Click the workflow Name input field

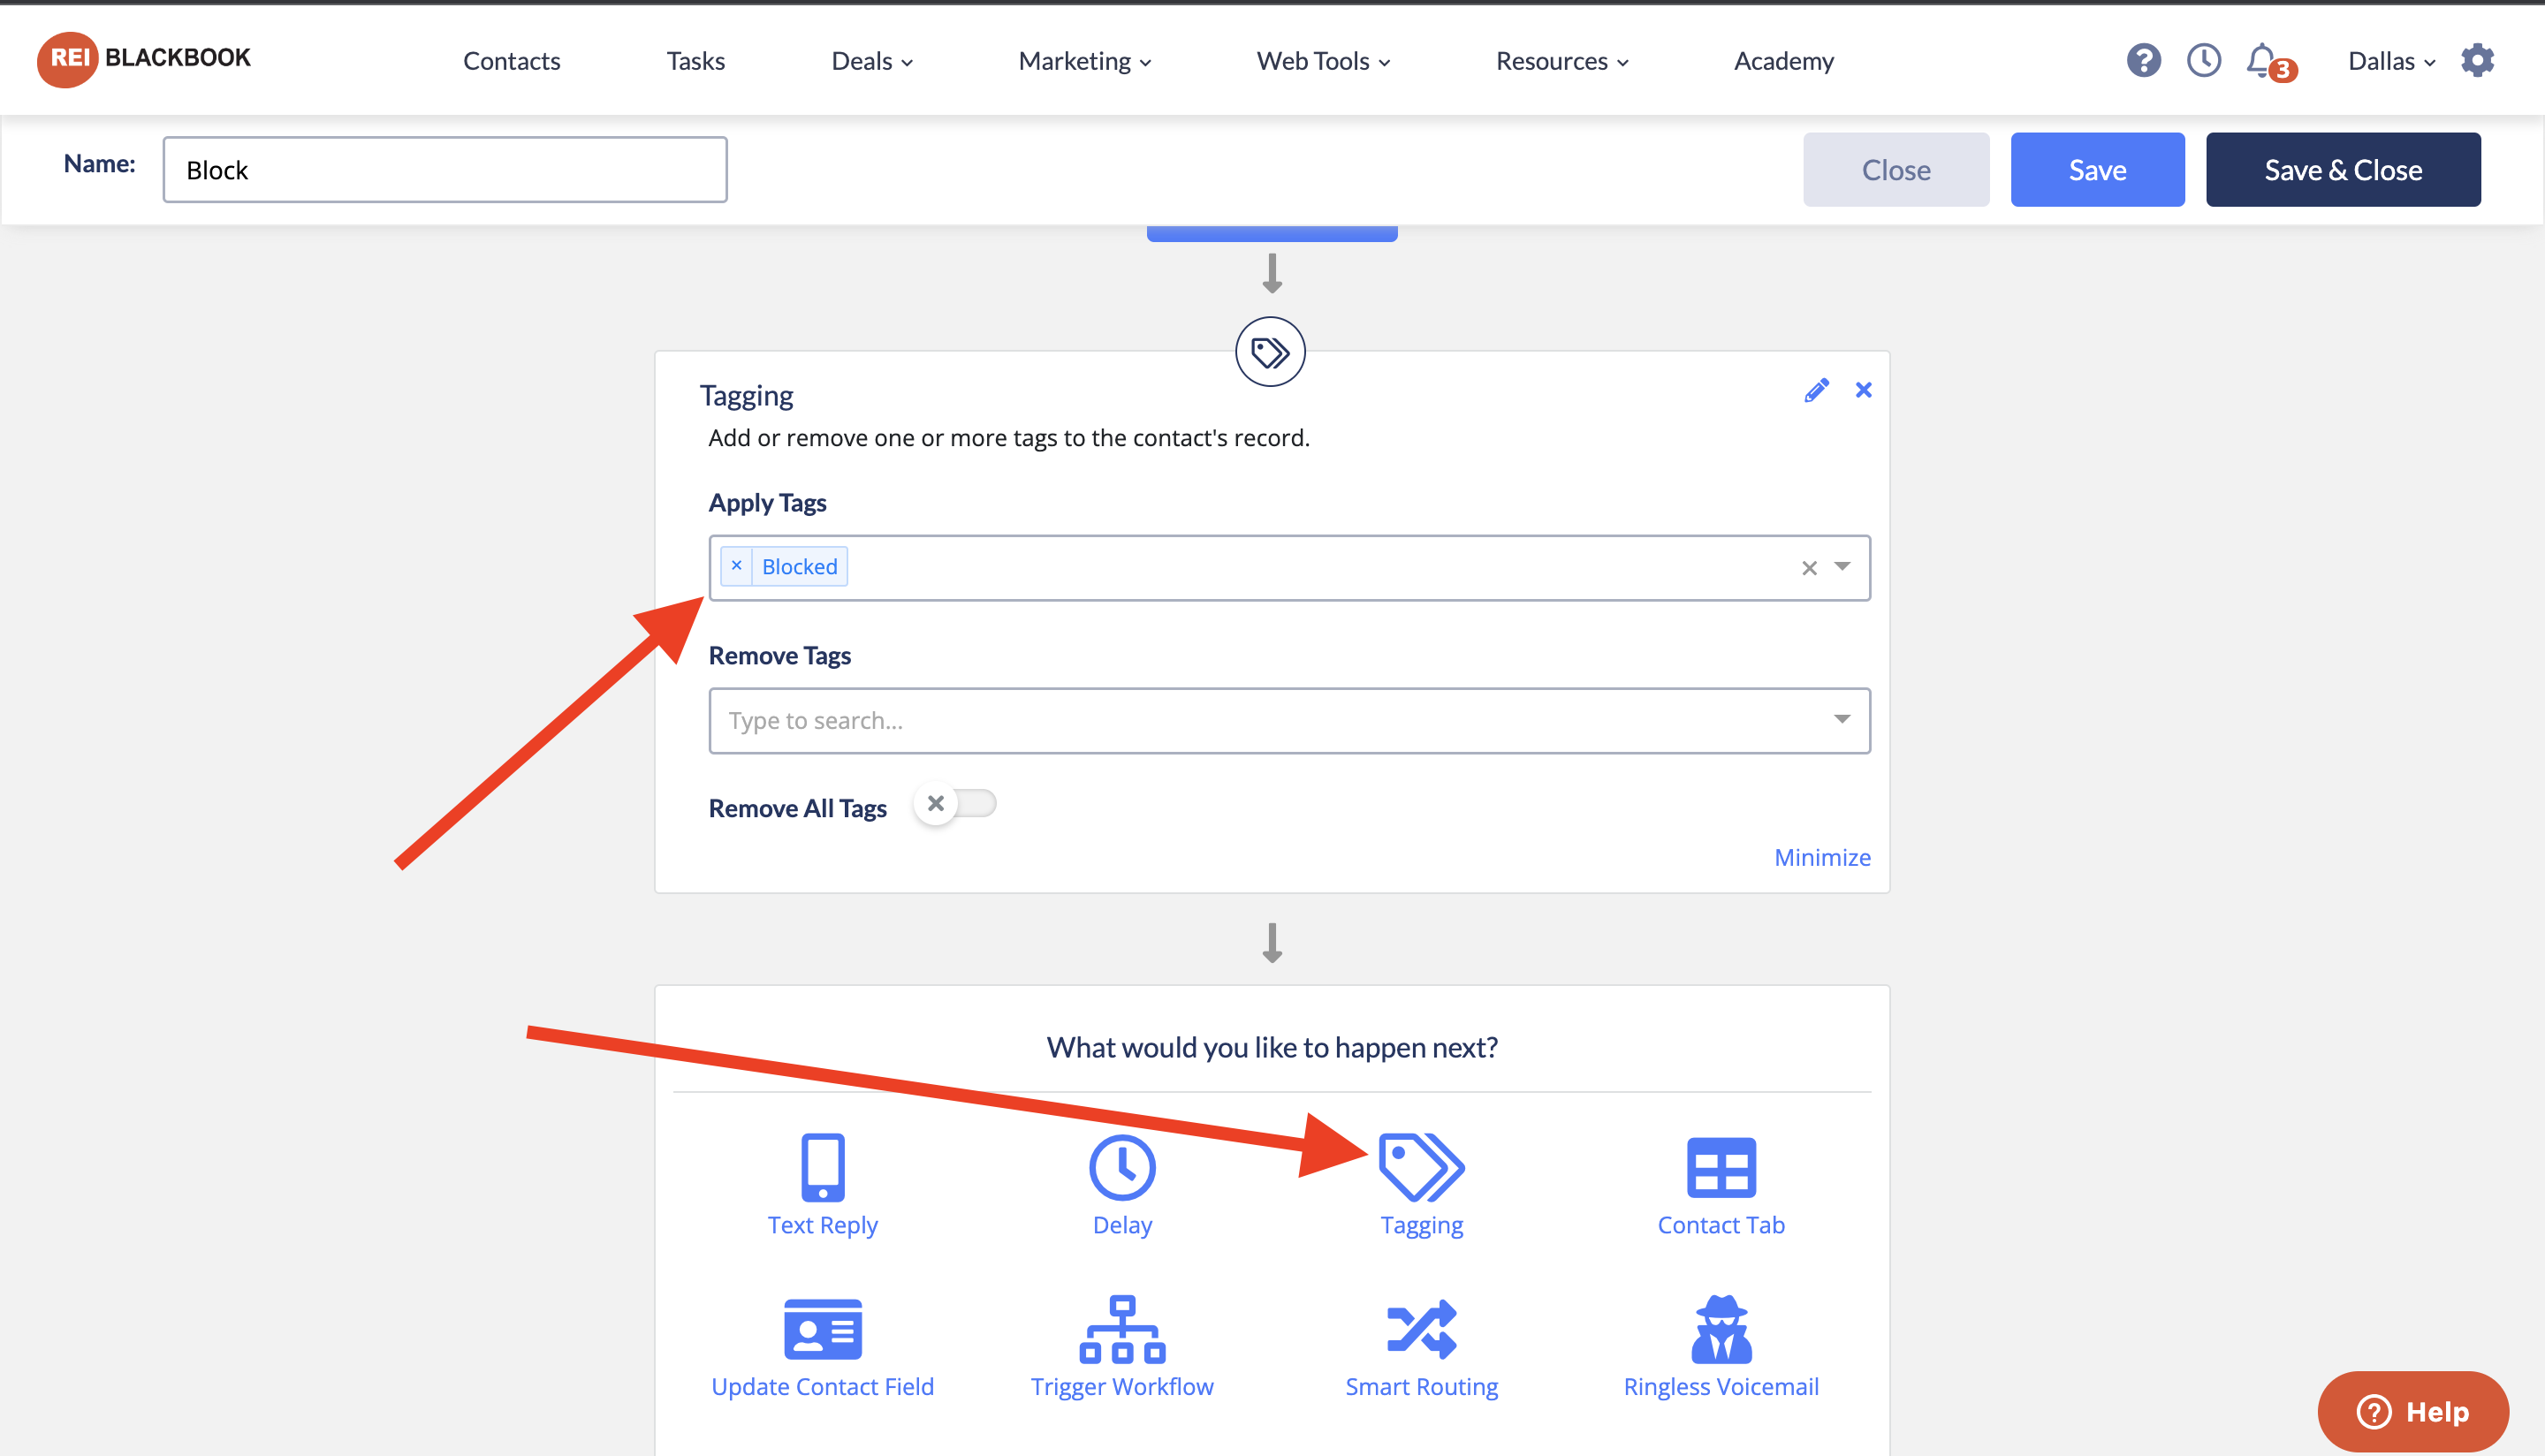coord(445,170)
